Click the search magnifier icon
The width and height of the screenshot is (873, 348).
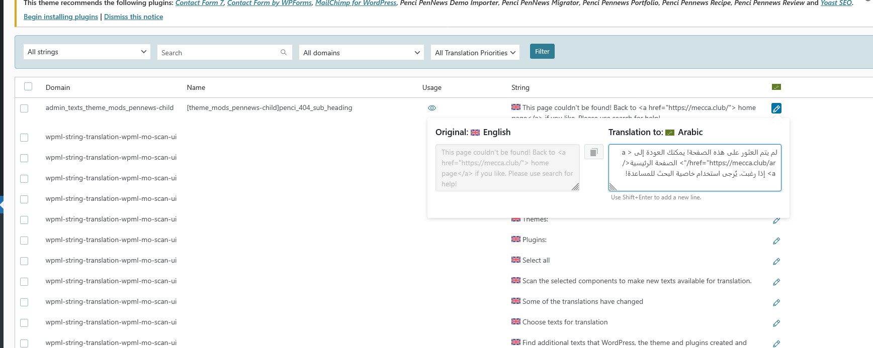[284, 52]
